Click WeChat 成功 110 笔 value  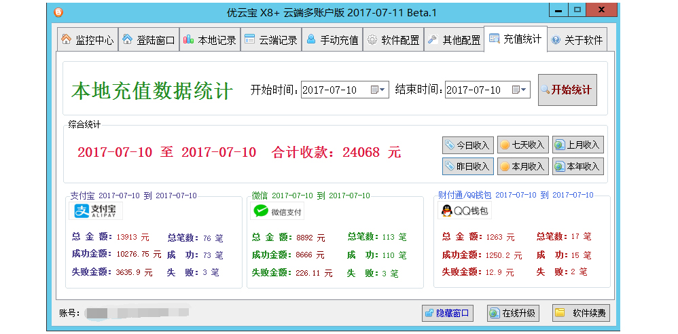point(394,255)
